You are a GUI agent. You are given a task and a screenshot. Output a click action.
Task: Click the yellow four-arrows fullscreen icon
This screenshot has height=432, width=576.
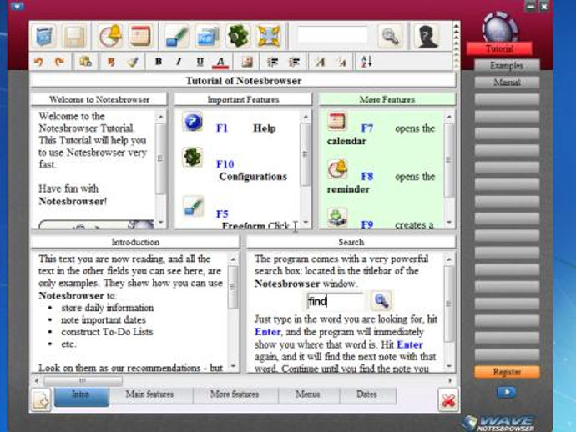click(270, 36)
